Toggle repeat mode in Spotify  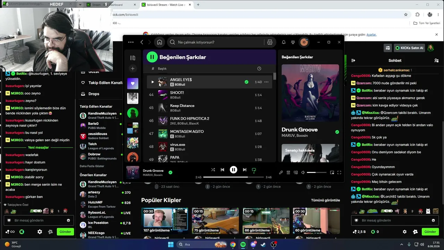pos(254,170)
